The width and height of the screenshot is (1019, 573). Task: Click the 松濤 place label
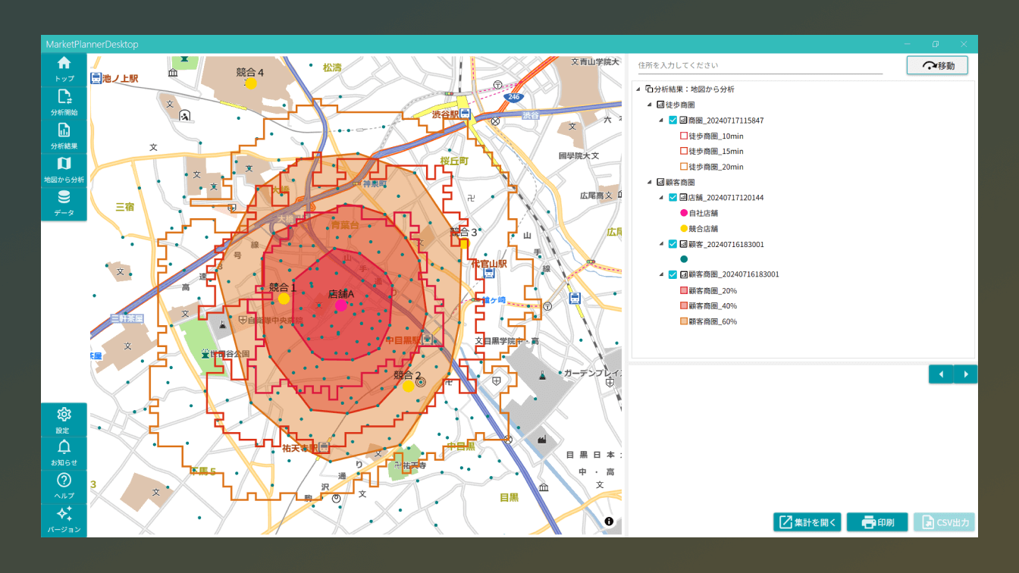pyautogui.click(x=332, y=67)
